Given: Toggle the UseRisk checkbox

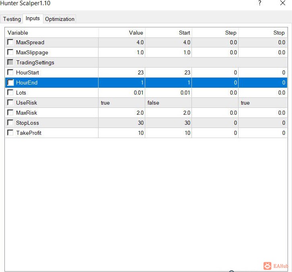Looking at the screenshot, I should pos(10,103).
